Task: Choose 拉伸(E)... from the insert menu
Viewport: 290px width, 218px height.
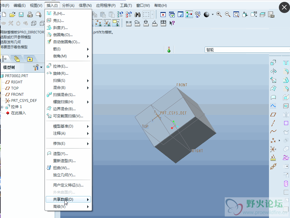Action: click(68, 66)
